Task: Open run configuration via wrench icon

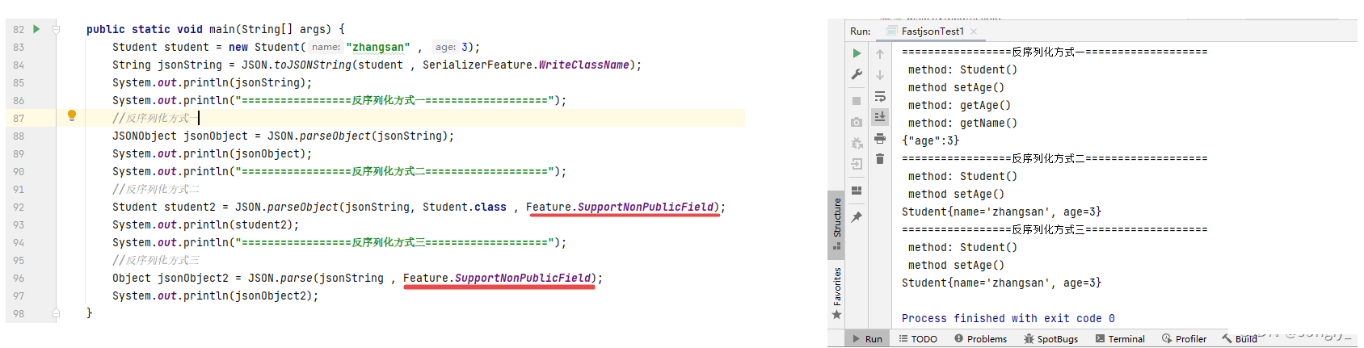Action: click(857, 74)
